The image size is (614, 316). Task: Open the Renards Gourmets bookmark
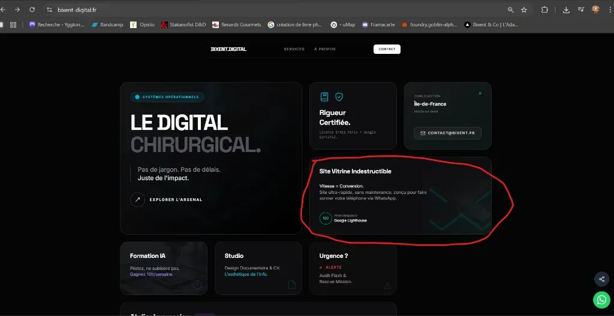237,25
